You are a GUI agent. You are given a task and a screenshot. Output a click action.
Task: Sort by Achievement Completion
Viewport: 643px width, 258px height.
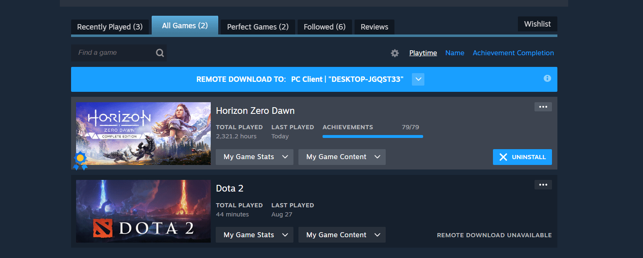coord(513,53)
